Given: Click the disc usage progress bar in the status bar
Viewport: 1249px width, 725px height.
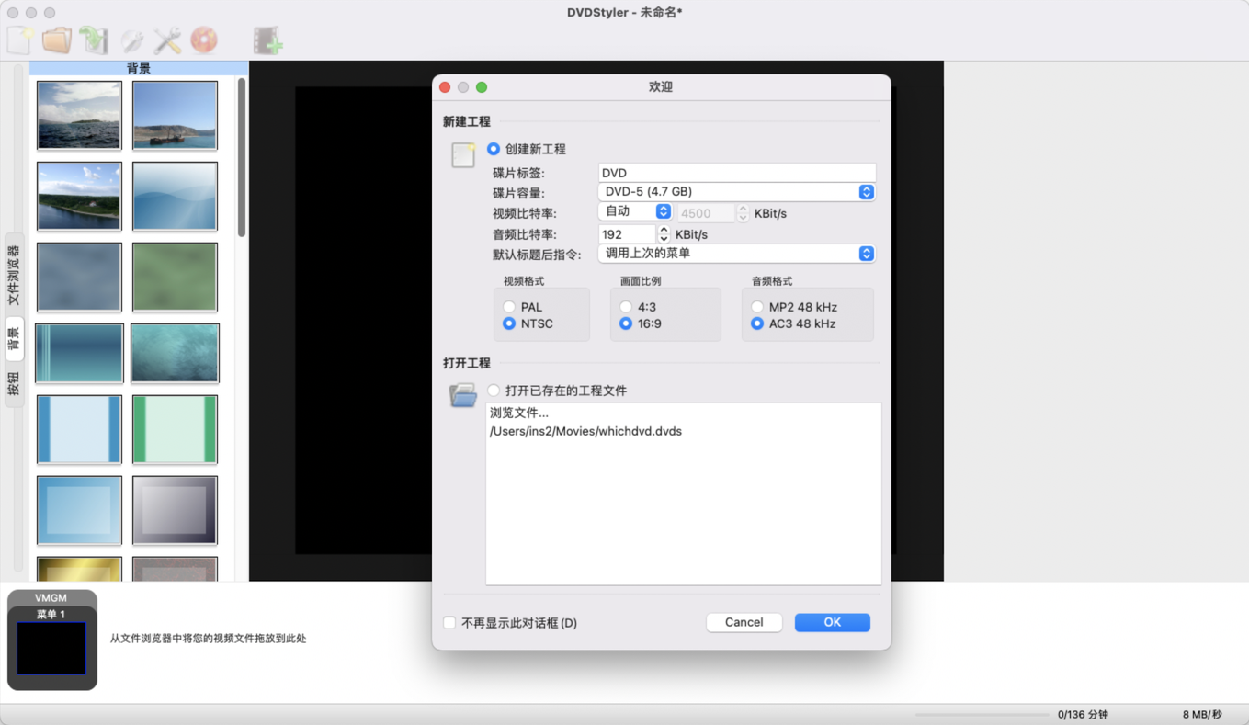Looking at the screenshot, I should point(982,715).
